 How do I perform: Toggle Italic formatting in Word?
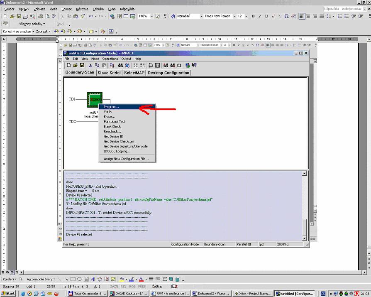pyautogui.click(x=260, y=16)
